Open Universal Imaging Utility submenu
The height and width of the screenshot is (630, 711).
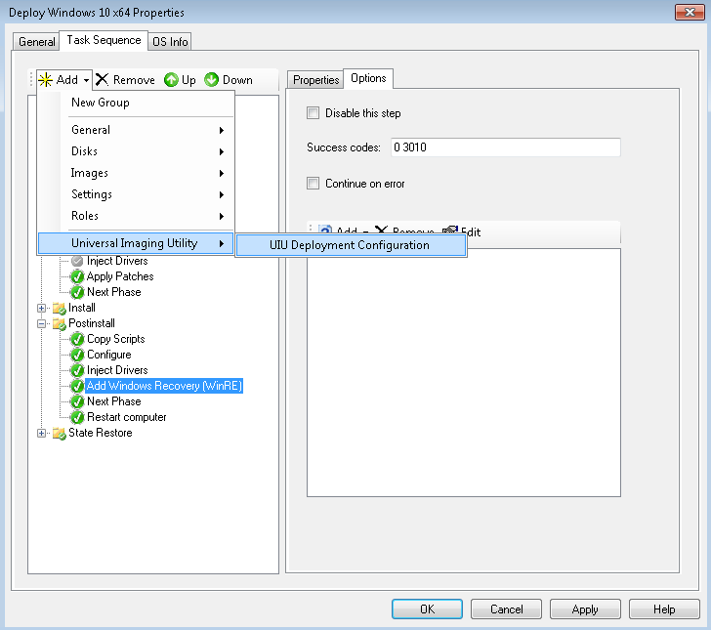[136, 243]
